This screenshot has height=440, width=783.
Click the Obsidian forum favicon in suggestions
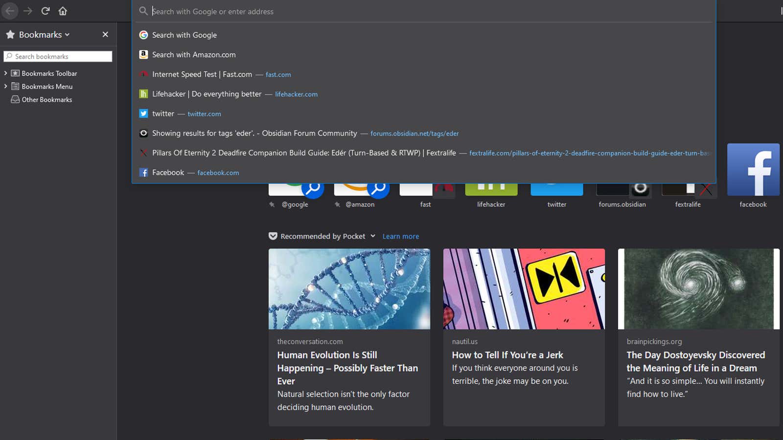coord(143,133)
